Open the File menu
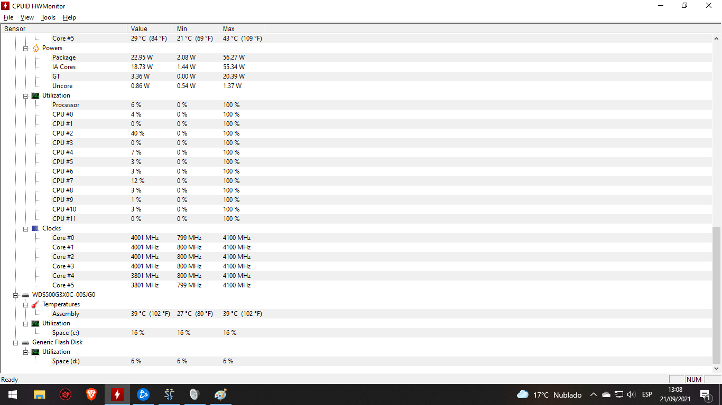This screenshot has height=405, width=722. click(x=8, y=17)
